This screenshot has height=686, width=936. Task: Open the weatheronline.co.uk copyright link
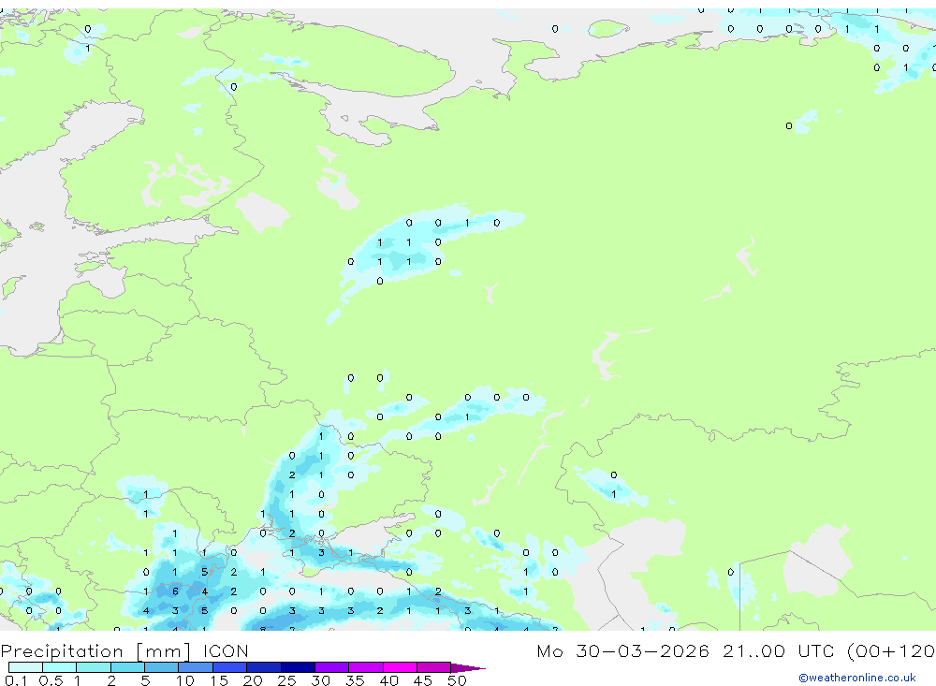857,678
